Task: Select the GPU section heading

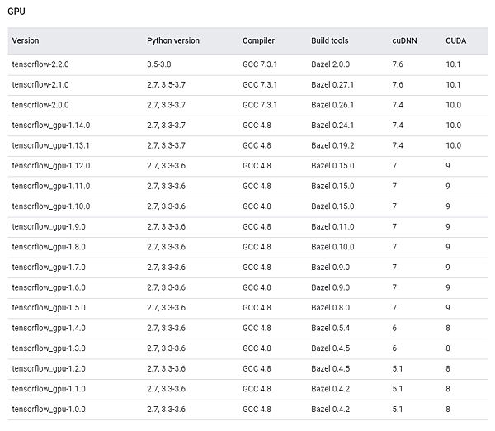Action: coord(16,12)
